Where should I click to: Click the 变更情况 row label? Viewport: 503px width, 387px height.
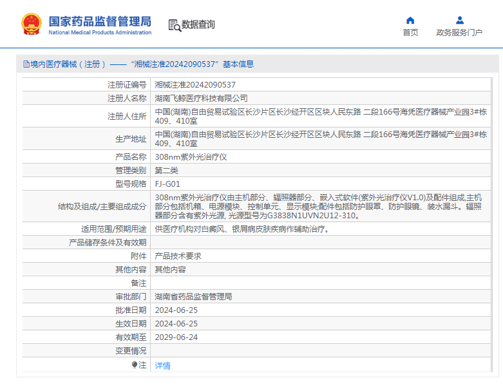tap(131, 350)
